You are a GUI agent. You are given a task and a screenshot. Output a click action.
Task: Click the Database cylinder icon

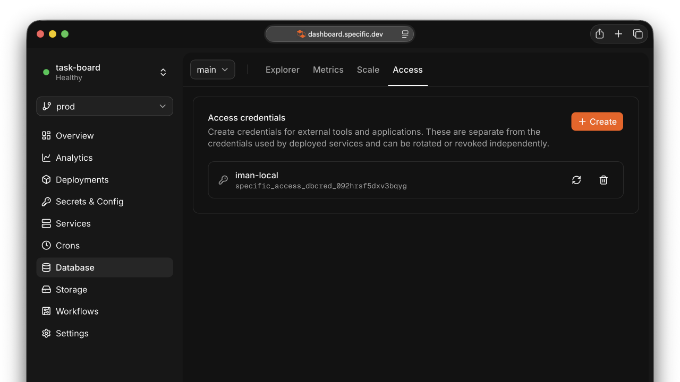tap(46, 267)
